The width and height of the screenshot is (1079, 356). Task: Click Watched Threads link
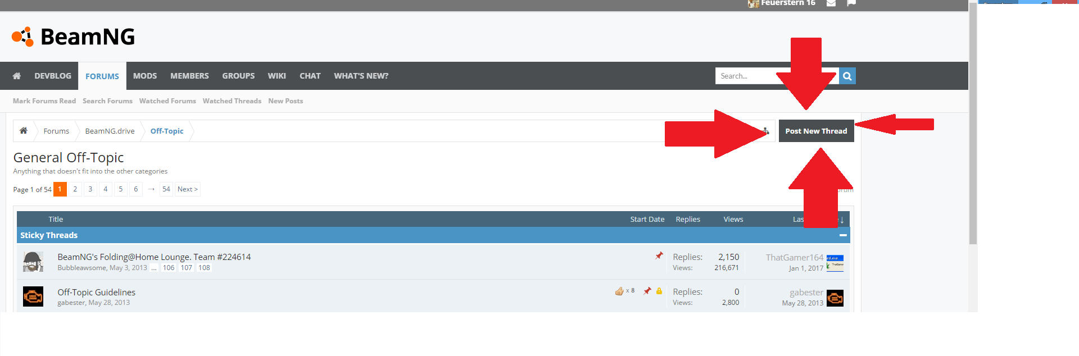point(232,101)
